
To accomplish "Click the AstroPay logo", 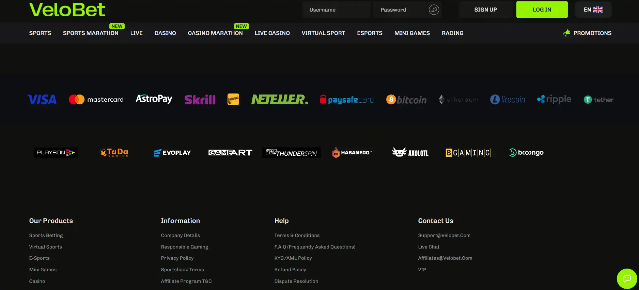I will click(154, 99).
